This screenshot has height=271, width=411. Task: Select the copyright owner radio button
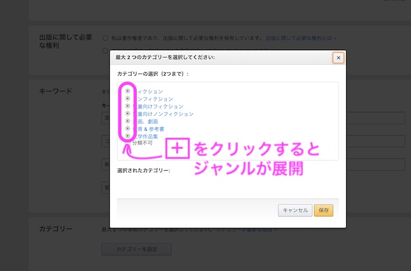105,38
